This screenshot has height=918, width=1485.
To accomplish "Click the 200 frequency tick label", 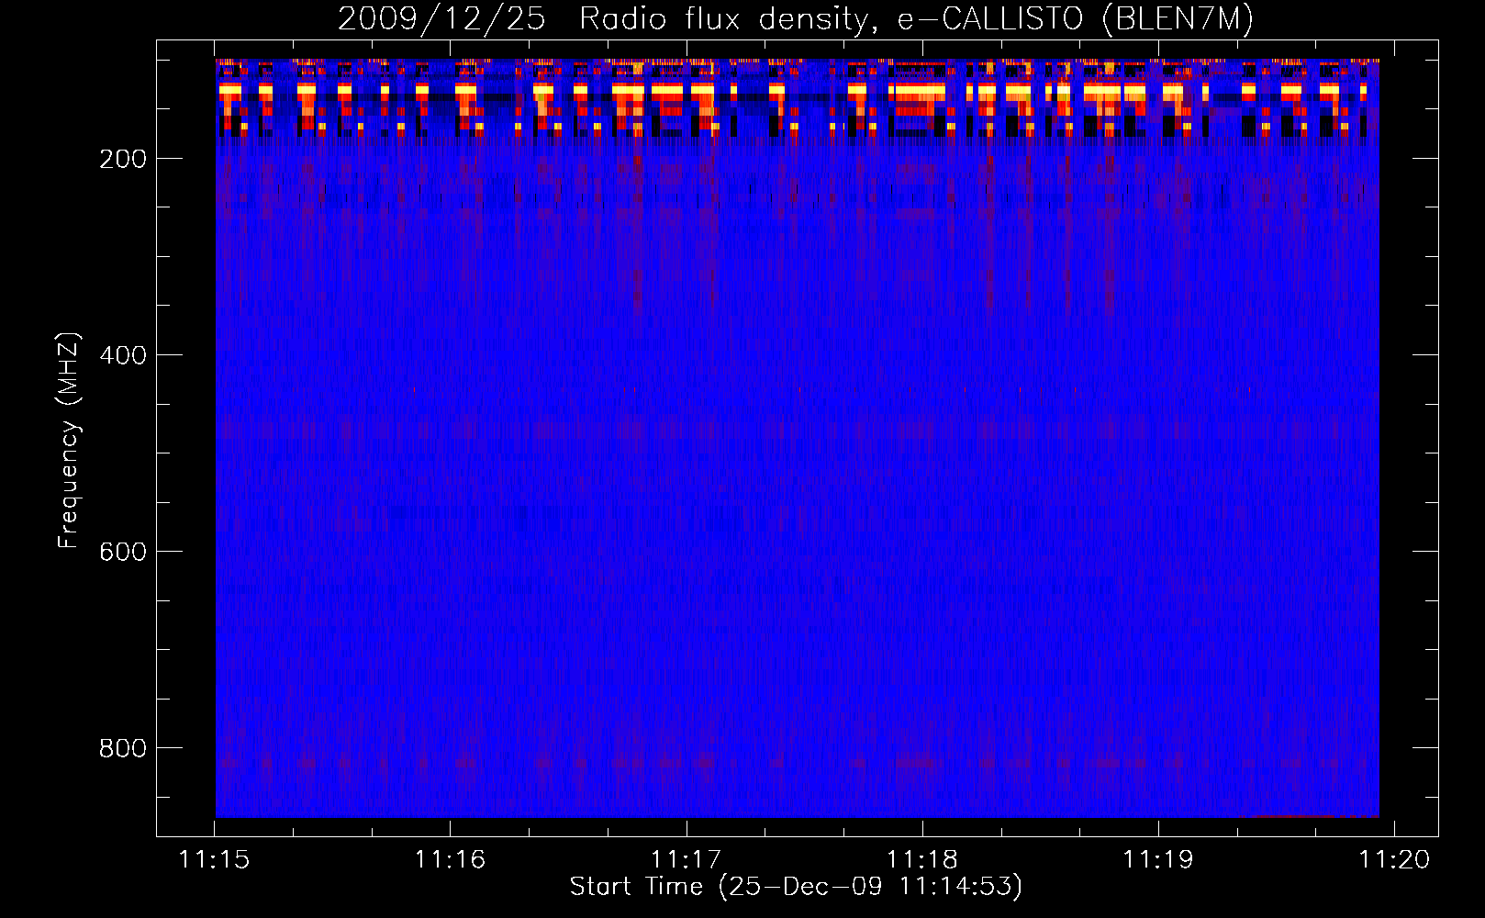I will (x=123, y=159).
